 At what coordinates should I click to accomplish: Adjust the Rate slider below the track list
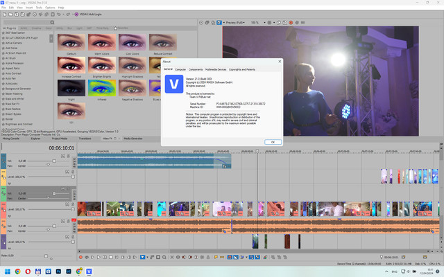point(46,256)
